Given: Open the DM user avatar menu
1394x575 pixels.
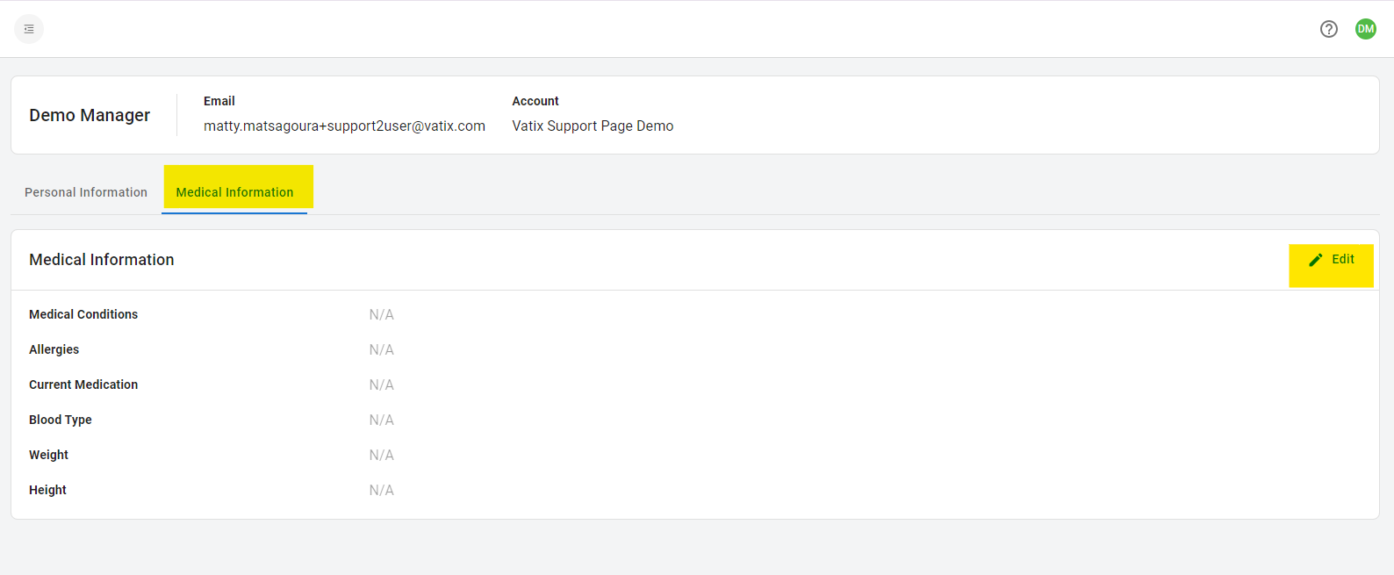Looking at the screenshot, I should tap(1365, 29).
